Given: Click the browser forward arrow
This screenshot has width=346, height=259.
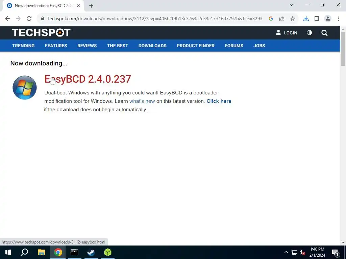Looking at the screenshot, I should [18, 19].
